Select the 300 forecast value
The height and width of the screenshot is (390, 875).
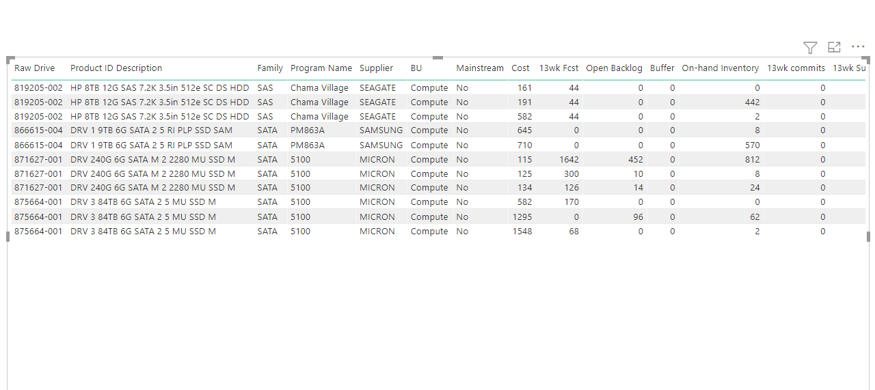571,174
